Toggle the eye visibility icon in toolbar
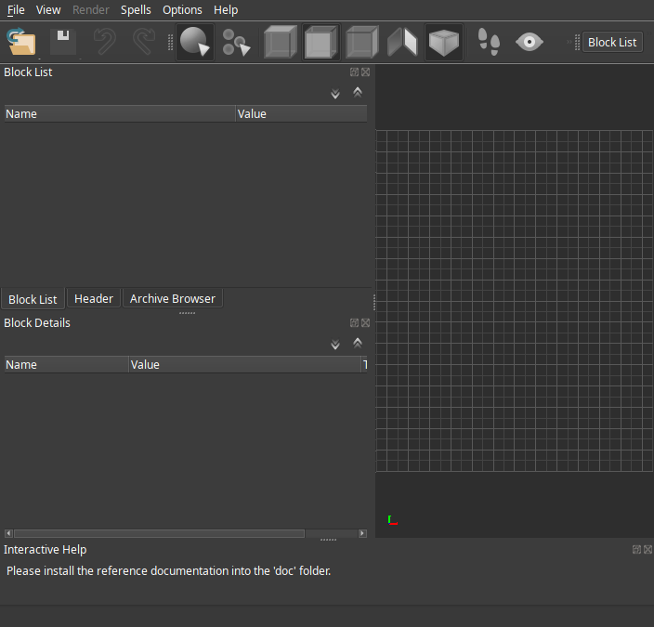The width and height of the screenshot is (654, 627). 530,42
